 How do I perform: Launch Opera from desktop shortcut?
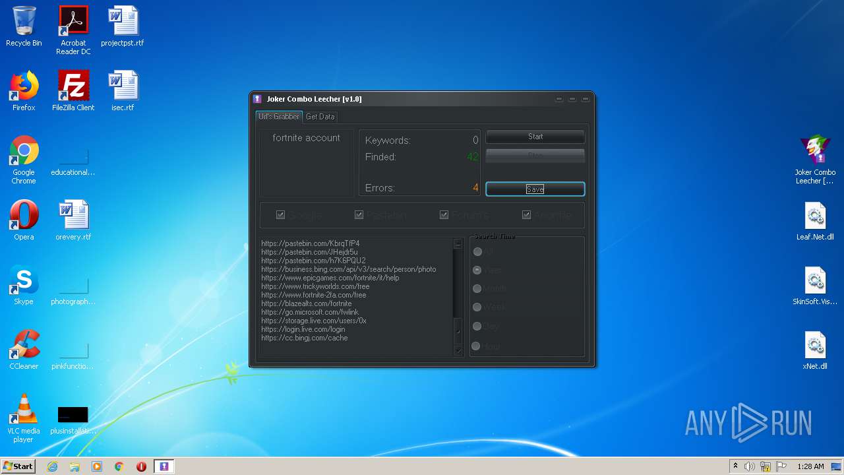click(x=24, y=220)
